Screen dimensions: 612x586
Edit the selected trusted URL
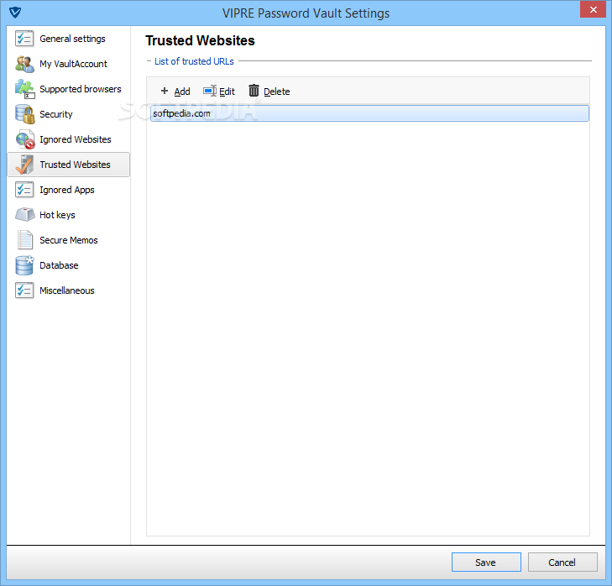tap(219, 92)
